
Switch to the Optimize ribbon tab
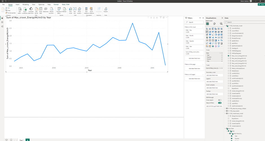pos(41,5)
